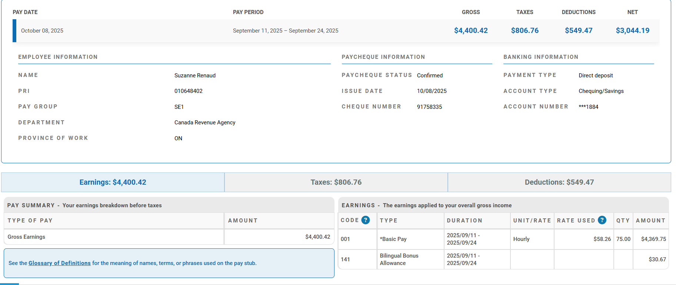Select the October 08, 2025 pay date row
This screenshot has width=676, height=285.
click(x=42, y=31)
